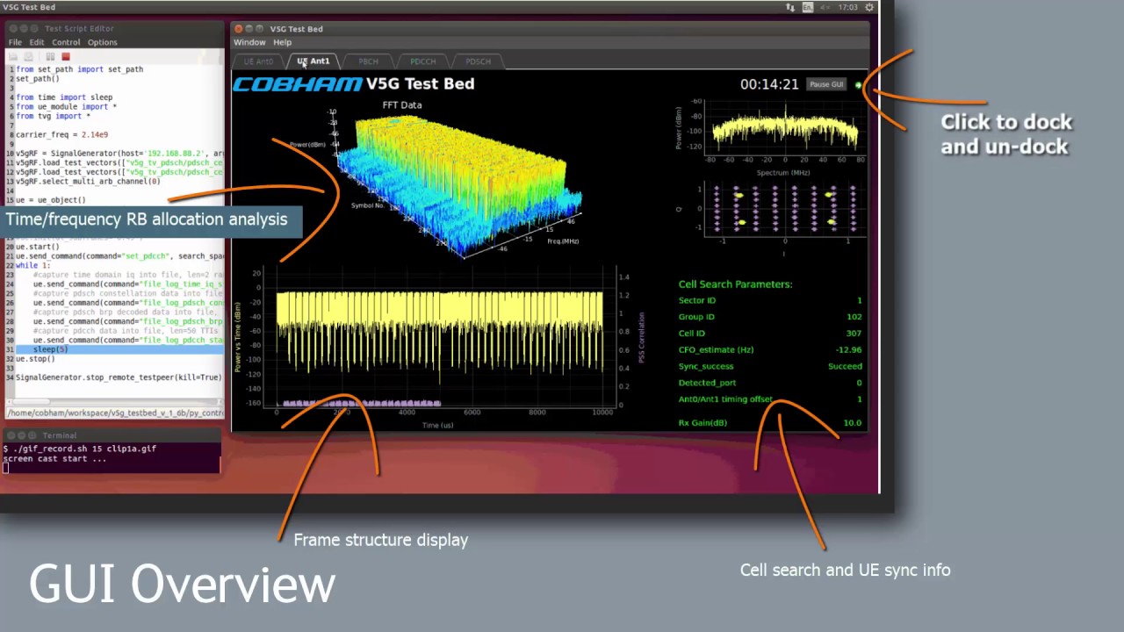Screen dimensions: 1124x632
Task: Click 'screen cast start ...' terminal output
Action: coord(54,458)
